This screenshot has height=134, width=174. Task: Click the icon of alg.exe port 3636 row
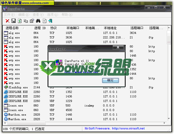6,37
